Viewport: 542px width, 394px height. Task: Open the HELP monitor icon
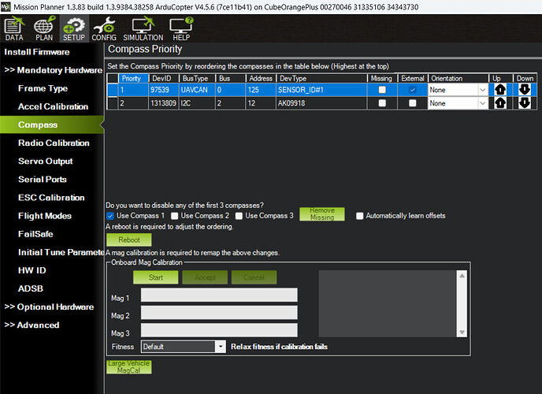(181, 29)
